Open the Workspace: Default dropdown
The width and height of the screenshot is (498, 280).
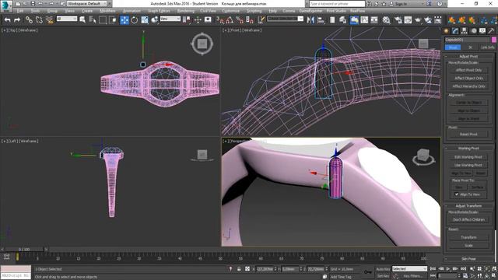[86, 4]
